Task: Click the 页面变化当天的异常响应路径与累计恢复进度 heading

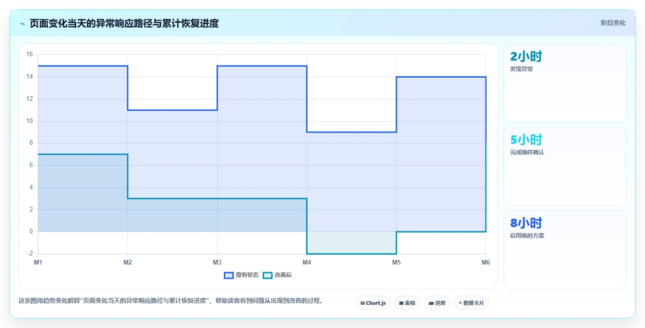Action: click(x=124, y=23)
